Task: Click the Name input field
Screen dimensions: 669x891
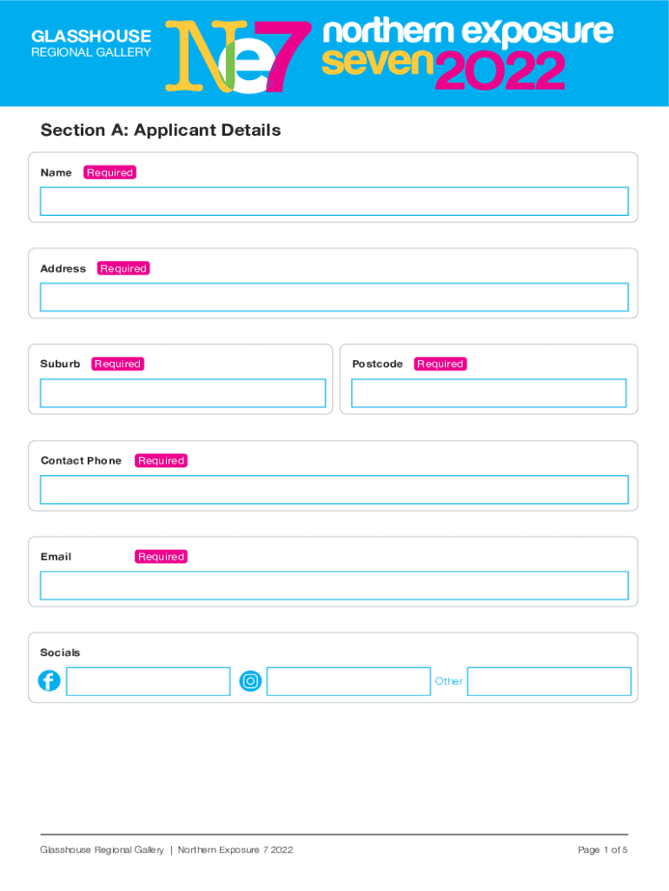Action: (x=334, y=201)
